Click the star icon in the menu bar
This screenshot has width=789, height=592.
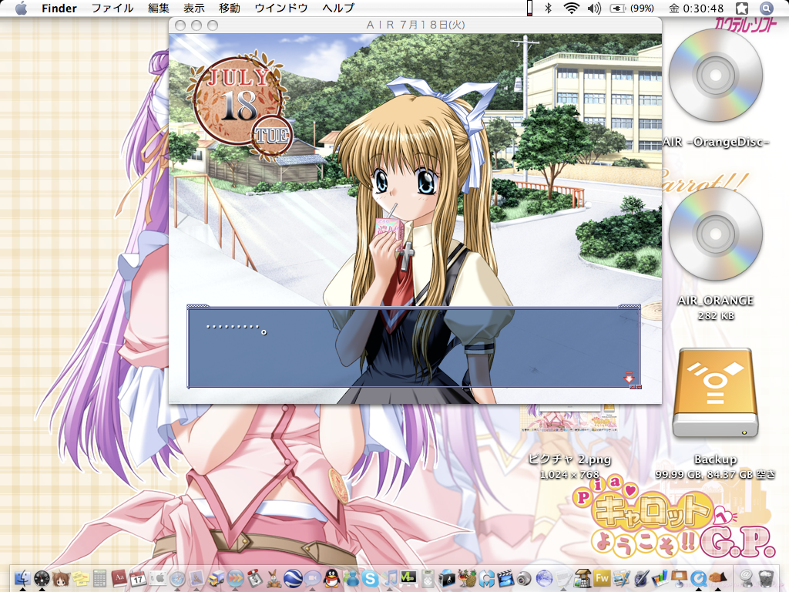tap(742, 8)
